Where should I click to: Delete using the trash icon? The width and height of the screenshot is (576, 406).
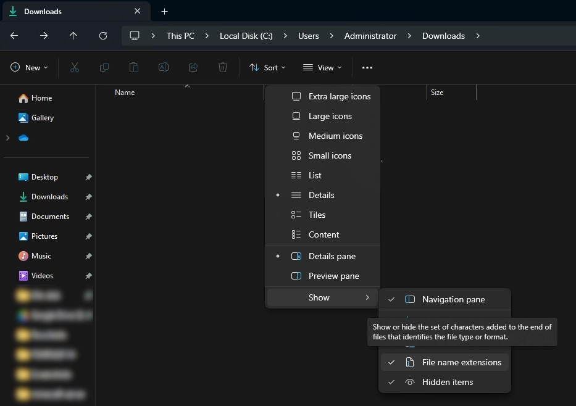pos(222,68)
